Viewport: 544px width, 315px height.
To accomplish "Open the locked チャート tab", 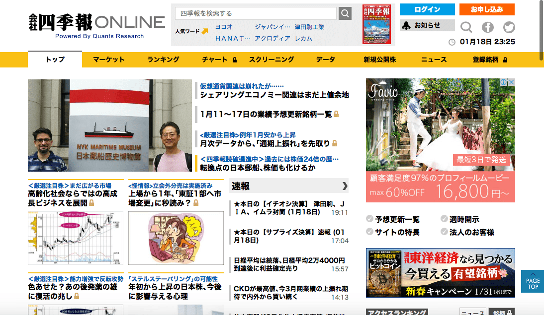I will point(219,60).
